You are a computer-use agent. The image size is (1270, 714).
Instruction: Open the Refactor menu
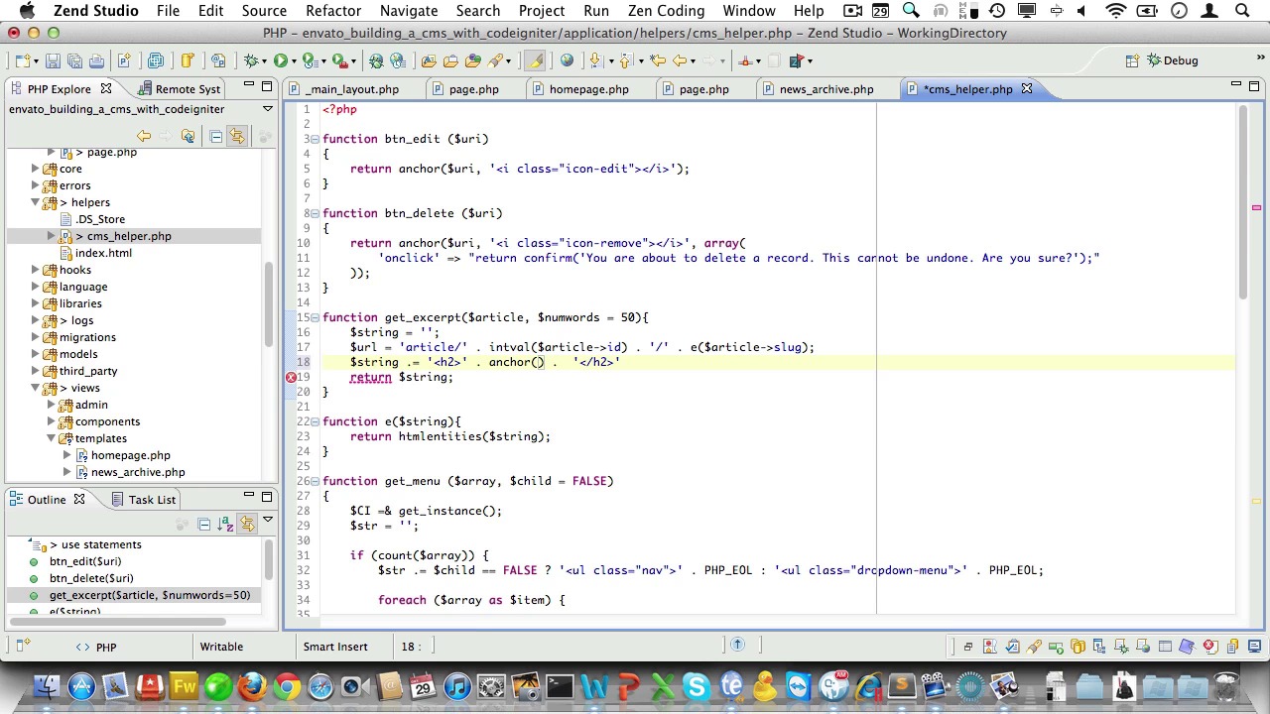333,10
